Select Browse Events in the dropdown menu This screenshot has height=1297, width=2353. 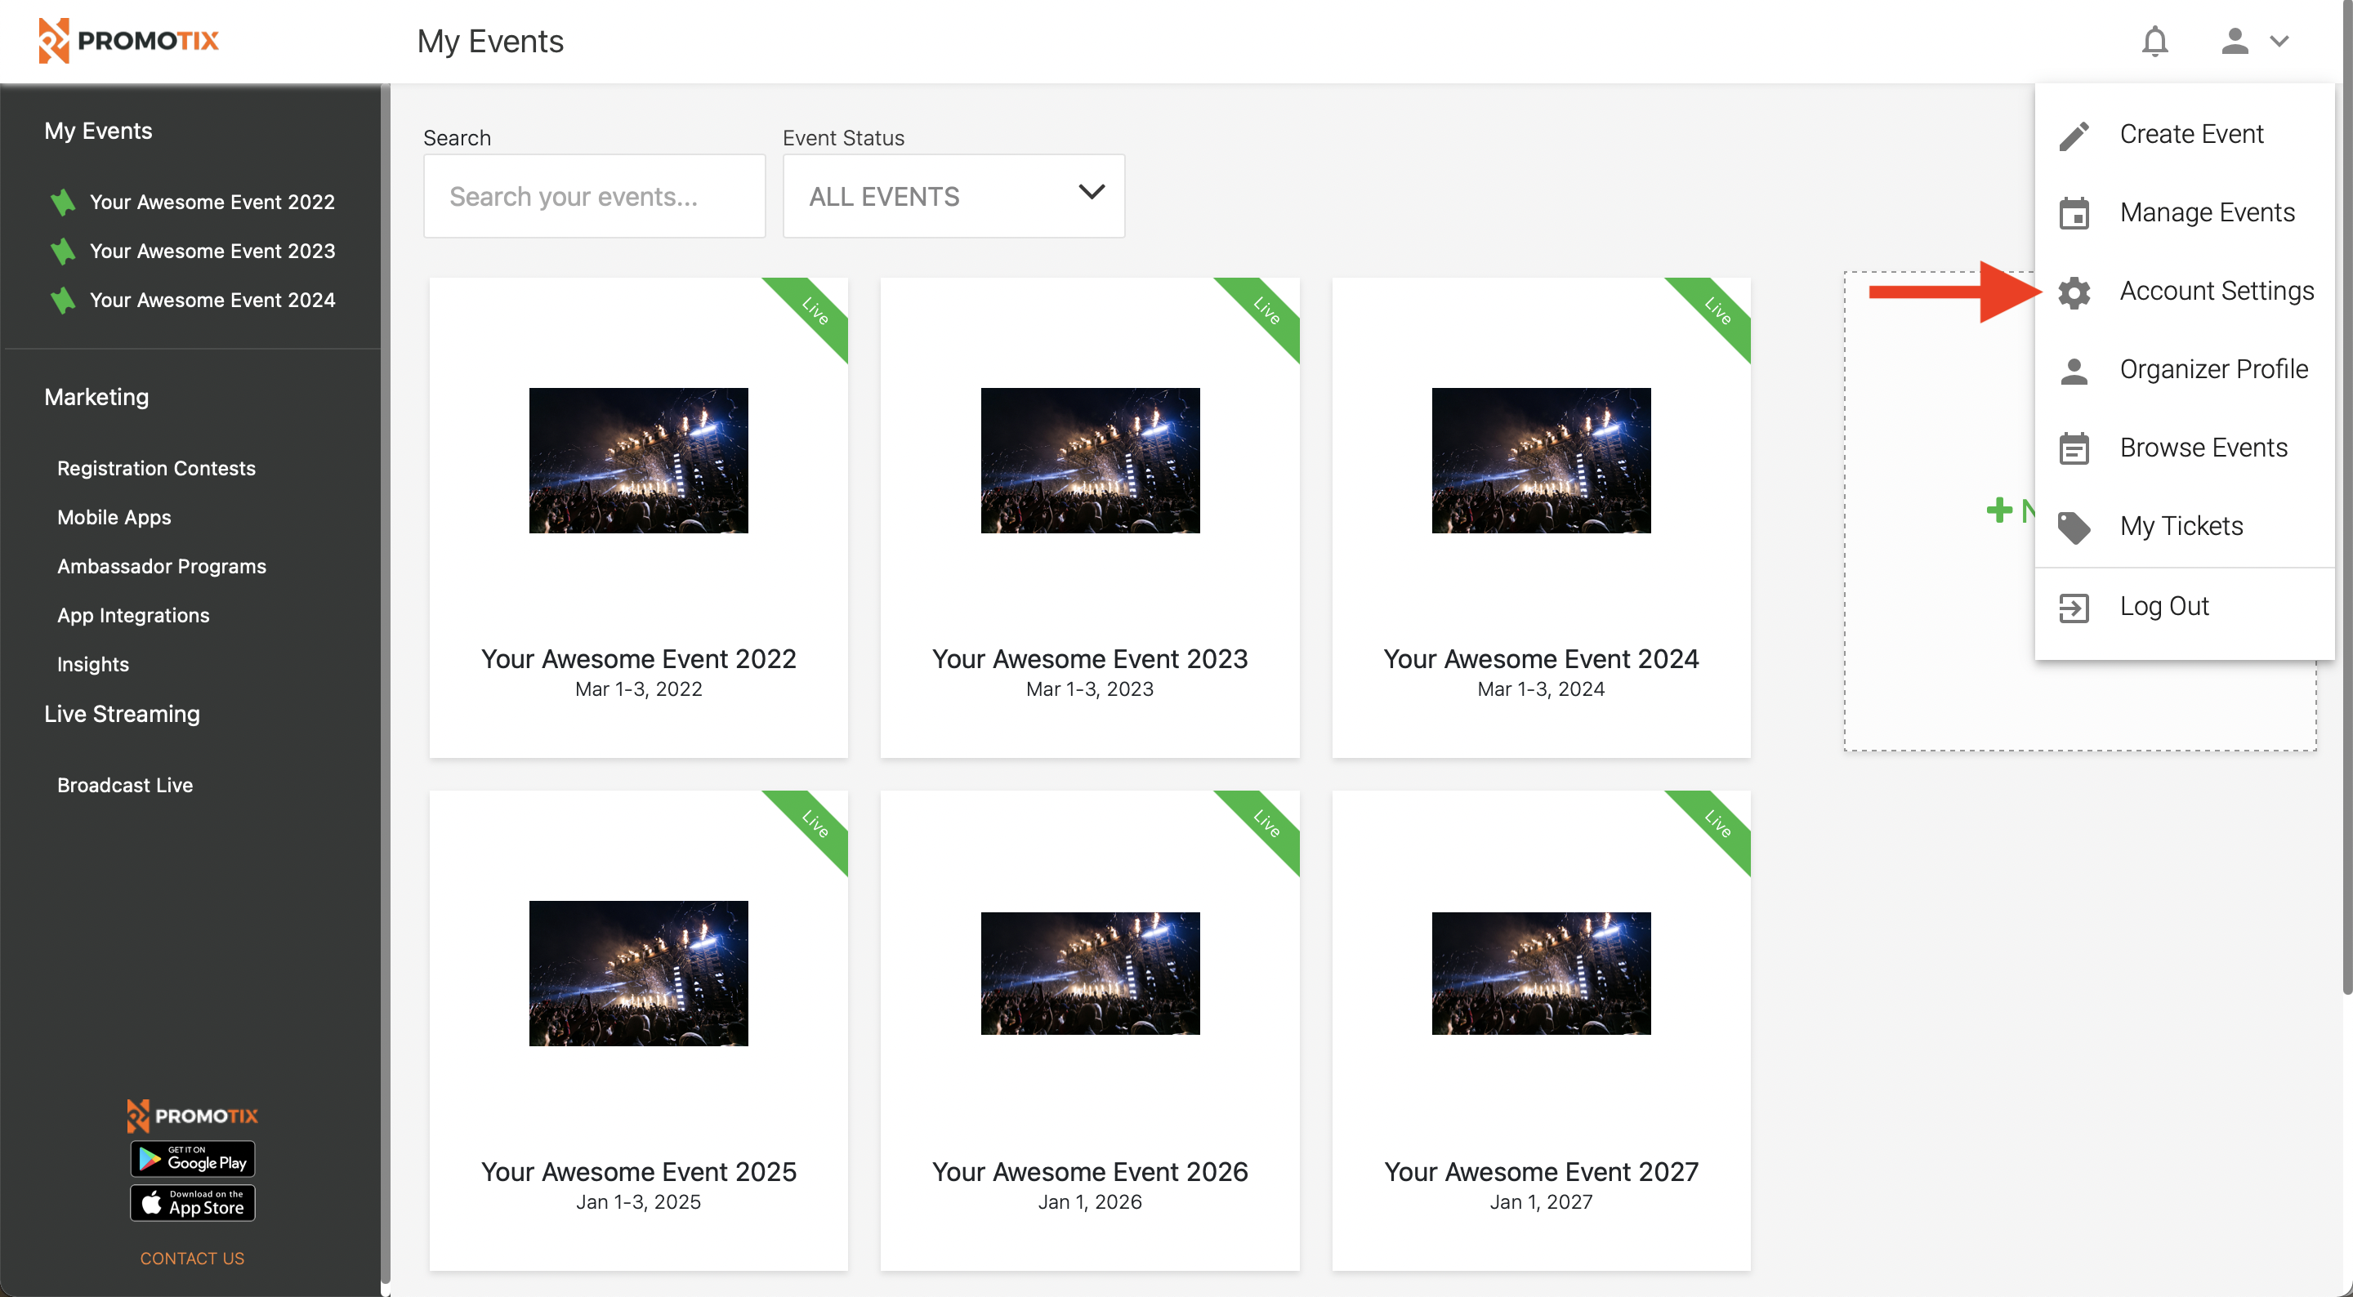(2203, 448)
